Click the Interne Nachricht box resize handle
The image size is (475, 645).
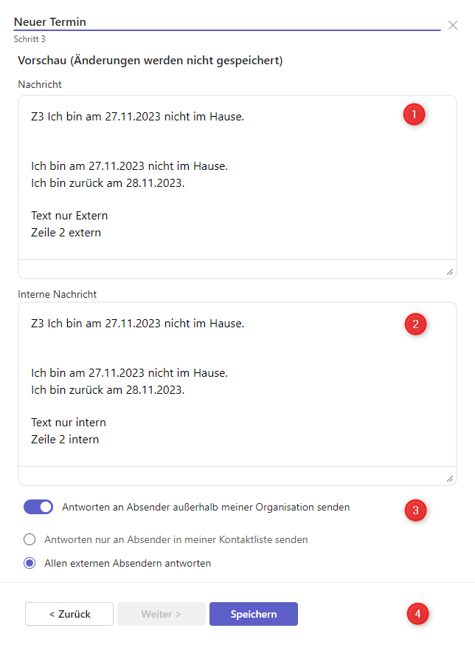[450, 479]
